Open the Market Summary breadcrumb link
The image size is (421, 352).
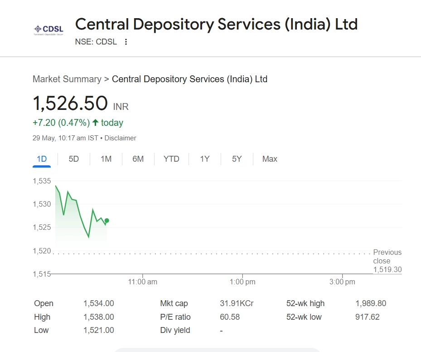tap(67, 79)
